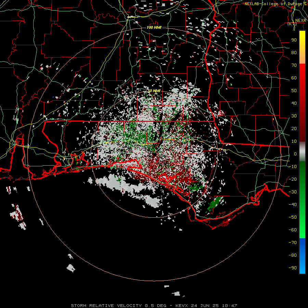Click the 0 value on velocity scale
Screen dimensions: 308x308
(295, 154)
